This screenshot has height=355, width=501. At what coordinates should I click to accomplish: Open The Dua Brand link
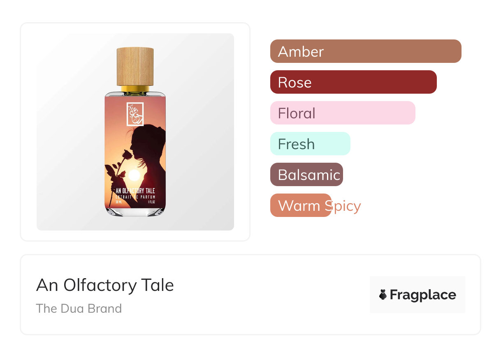click(x=79, y=309)
